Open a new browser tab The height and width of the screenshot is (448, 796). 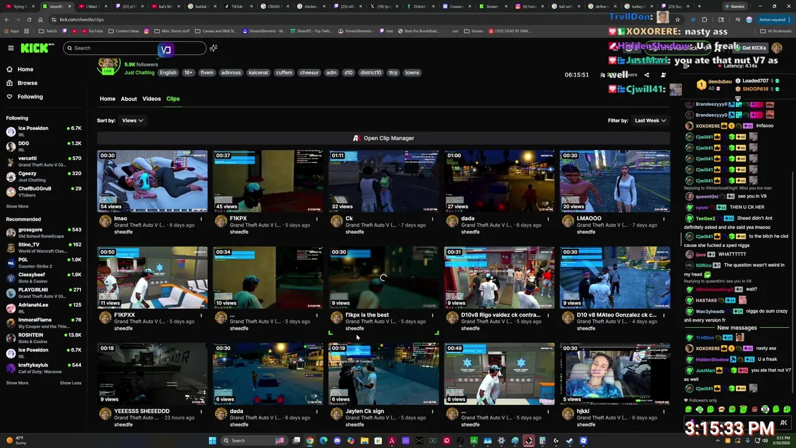699,6
